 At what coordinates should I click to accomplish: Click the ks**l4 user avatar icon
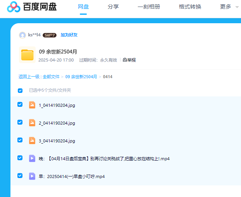click(22, 35)
